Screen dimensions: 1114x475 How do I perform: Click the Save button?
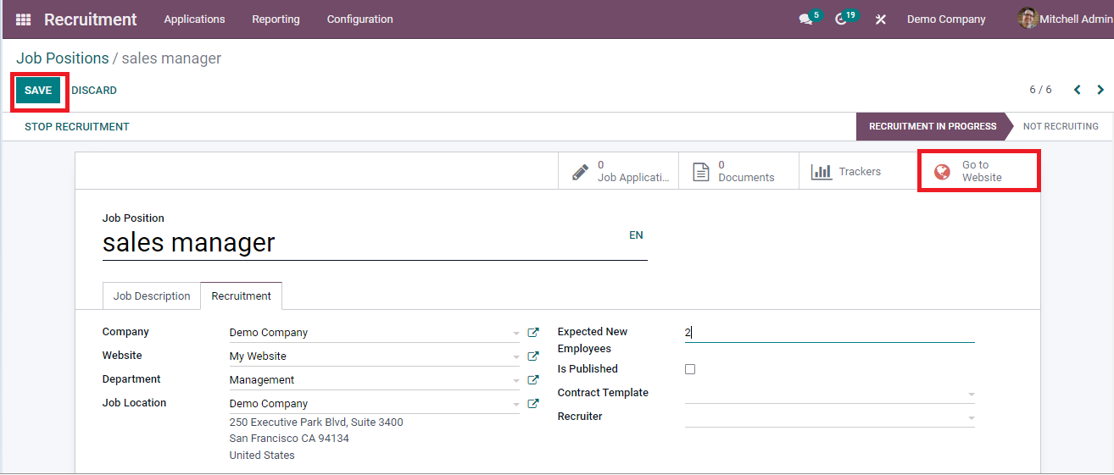tap(38, 91)
